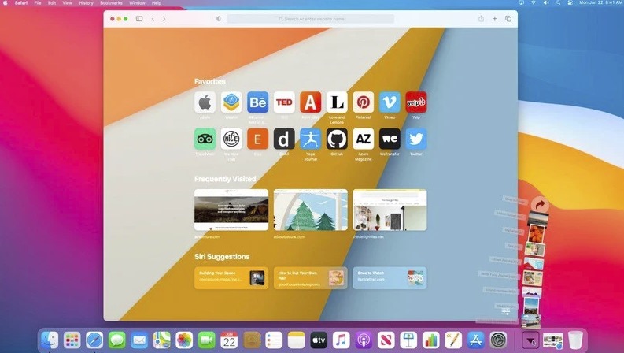This screenshot has height=353, width=624.
Task: Open the How to Cut Your Own Hair suggestion
Action: [x=310, y=277]
